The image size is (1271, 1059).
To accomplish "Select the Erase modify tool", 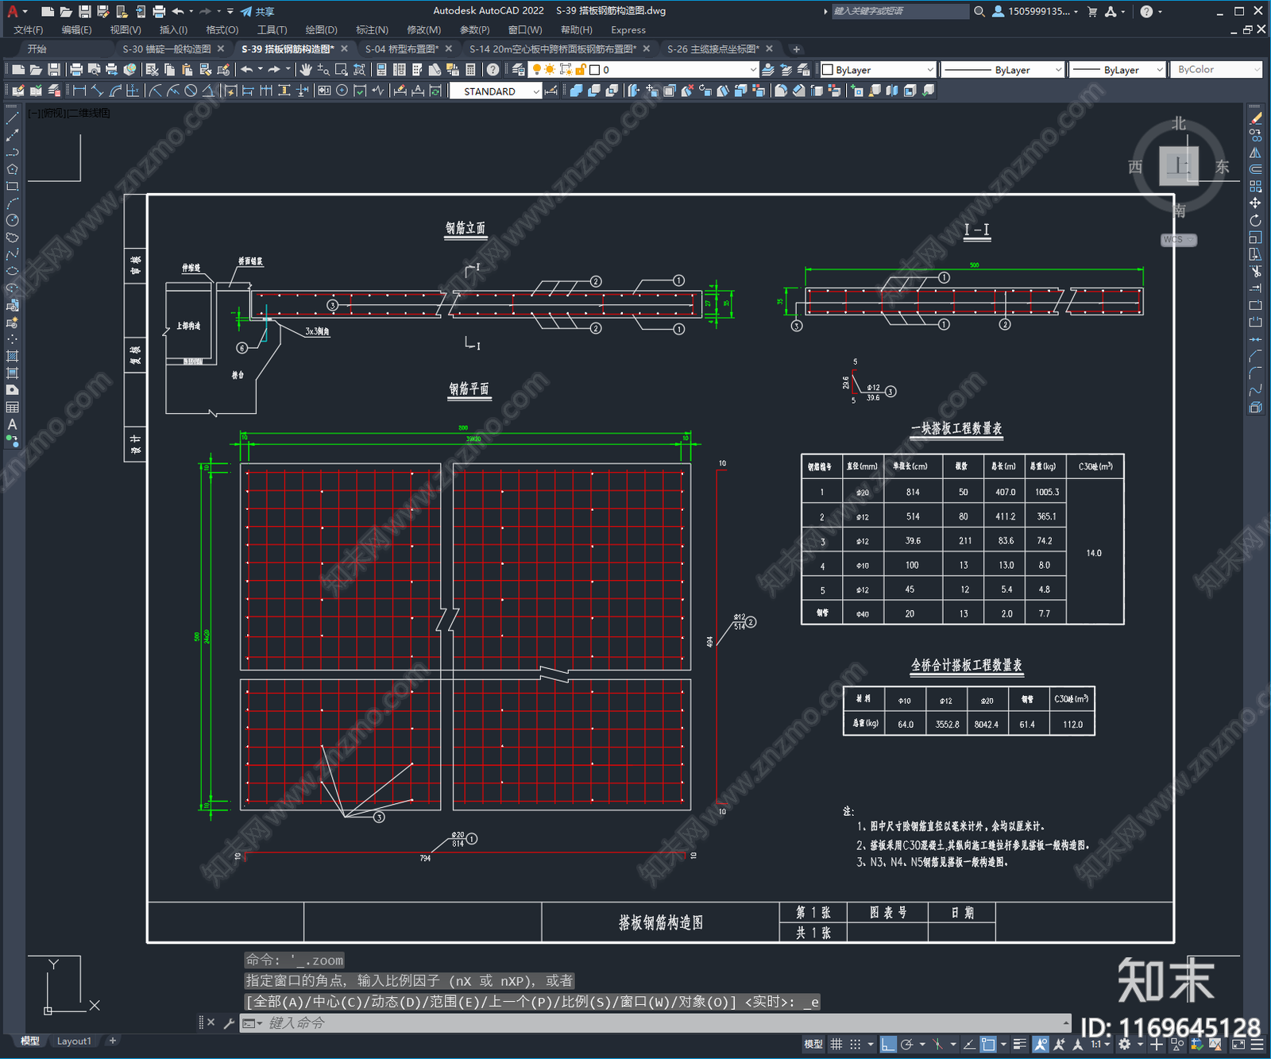I will pyautogui.click(x=1255, y=118).
